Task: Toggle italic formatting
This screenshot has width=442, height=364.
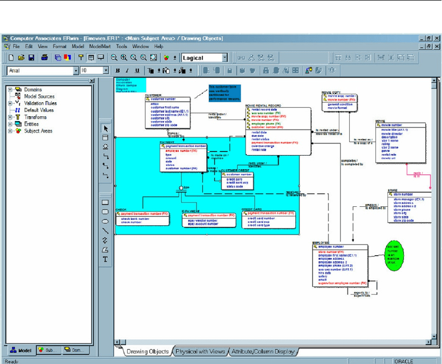Action: click(x=127, y=71)
